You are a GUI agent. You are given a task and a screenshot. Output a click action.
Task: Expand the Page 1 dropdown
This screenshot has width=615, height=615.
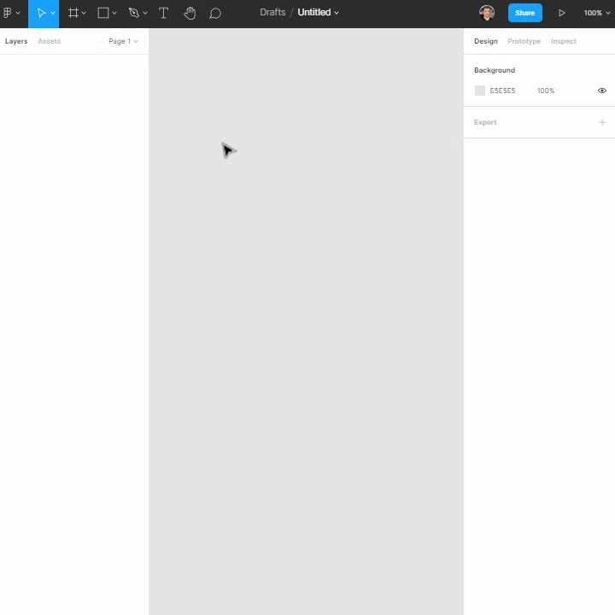[123, 41]
